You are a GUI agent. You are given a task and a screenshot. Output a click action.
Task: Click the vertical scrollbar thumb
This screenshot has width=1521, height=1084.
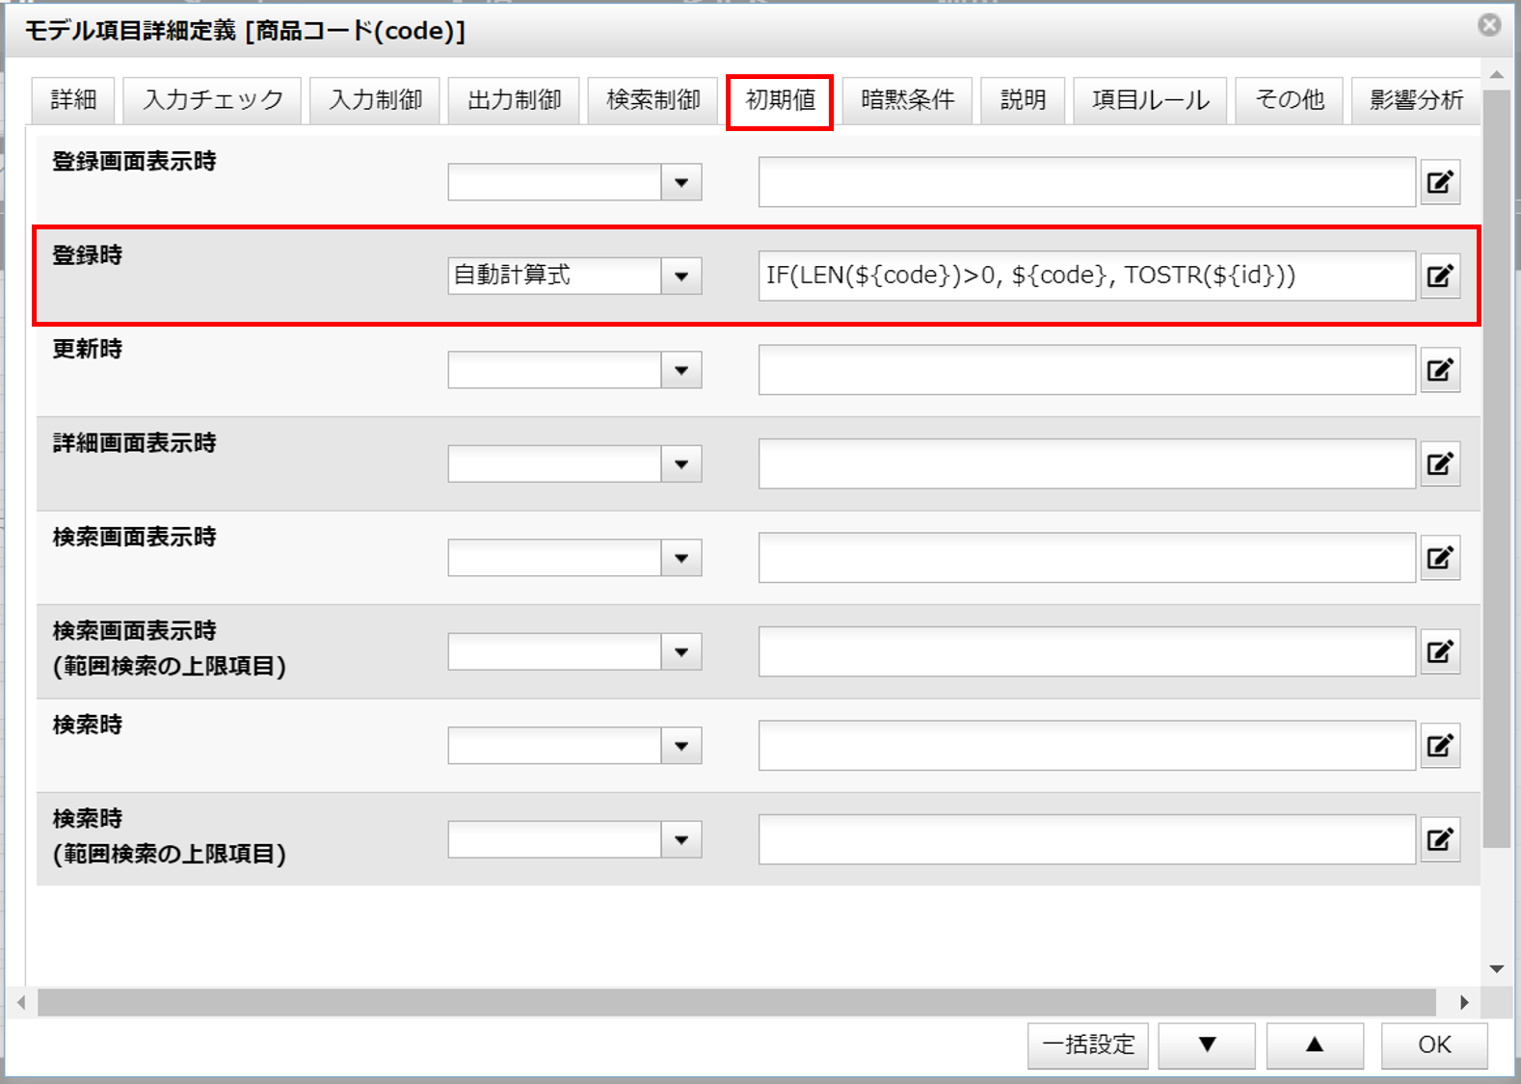pyautogui.click(x=1497, y=469)
